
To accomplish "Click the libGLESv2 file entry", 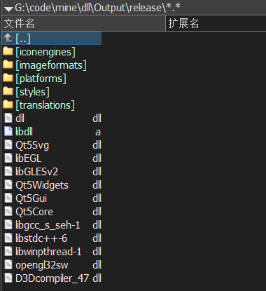I will point(52,172).
